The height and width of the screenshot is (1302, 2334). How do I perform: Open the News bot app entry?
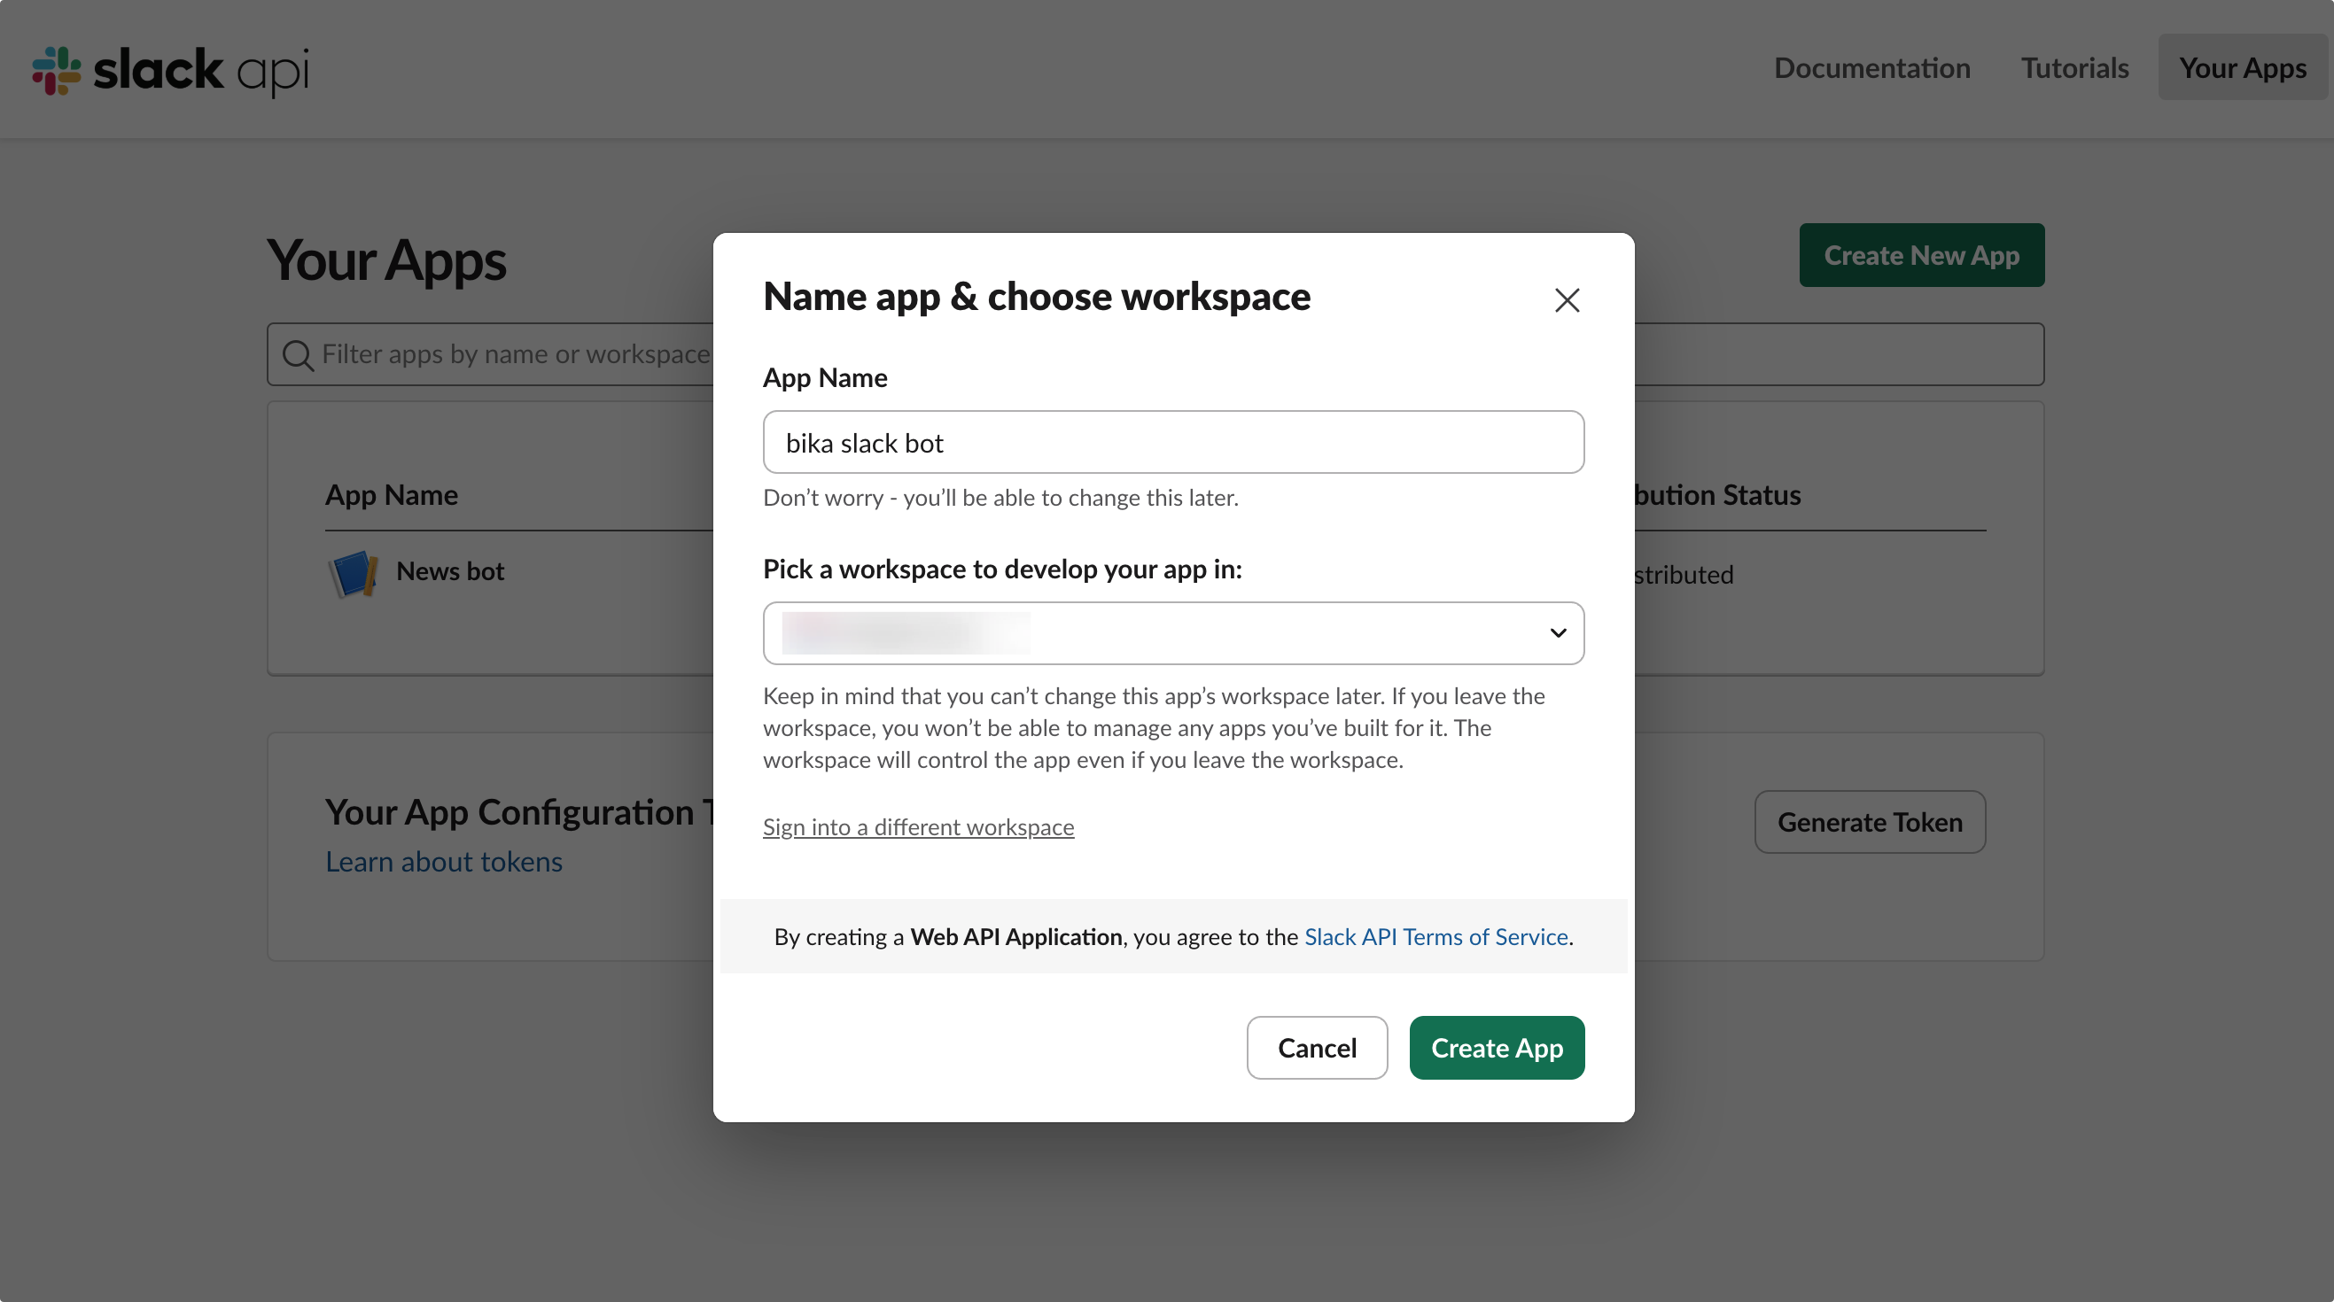point(450,571)
